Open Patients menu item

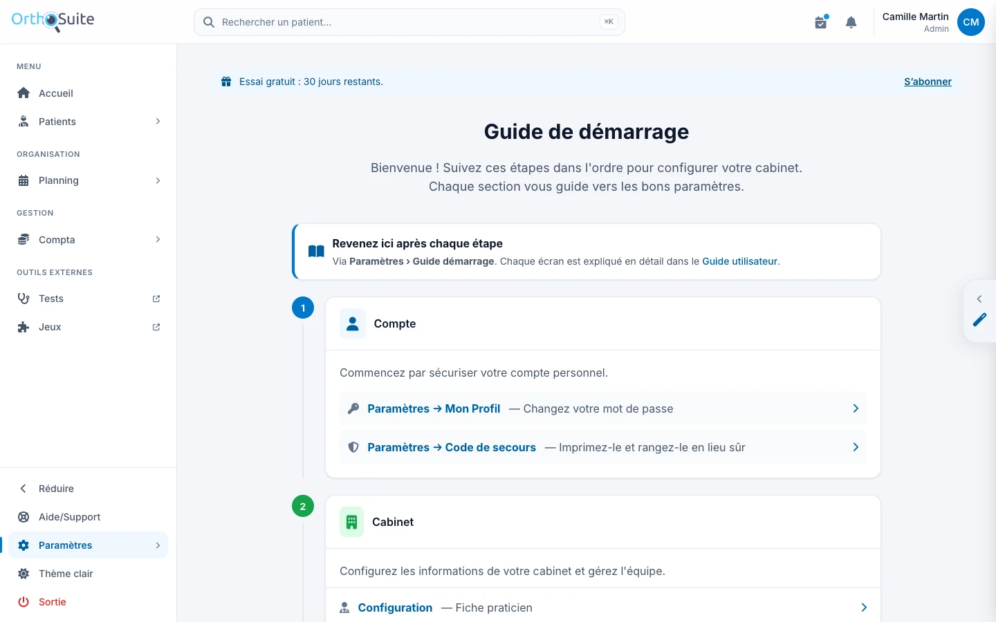click(88, 122)
